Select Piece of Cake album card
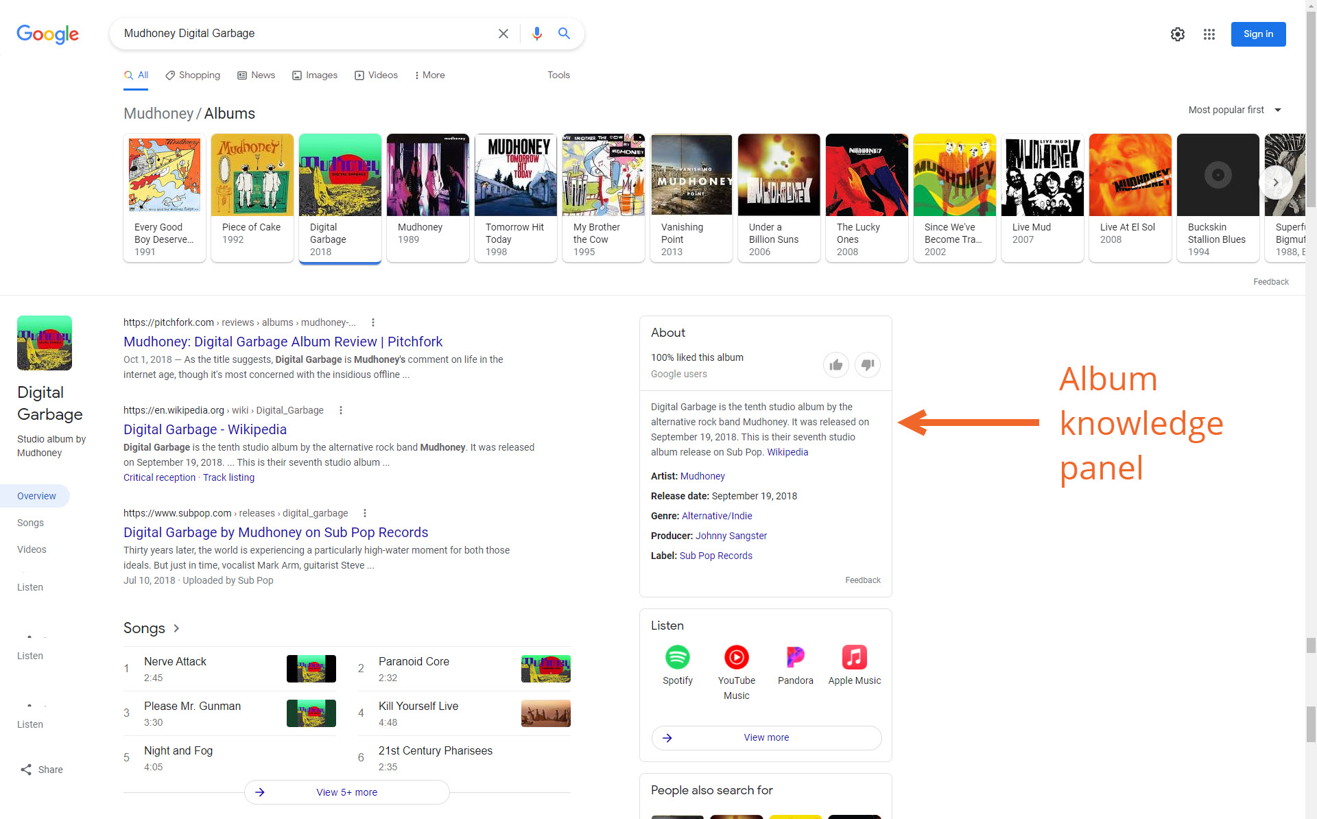The image size is (1317, 819). (x=252, y=198)
